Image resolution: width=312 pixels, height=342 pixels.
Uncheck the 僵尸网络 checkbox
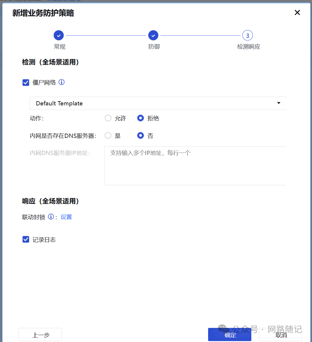click(26, 82)
